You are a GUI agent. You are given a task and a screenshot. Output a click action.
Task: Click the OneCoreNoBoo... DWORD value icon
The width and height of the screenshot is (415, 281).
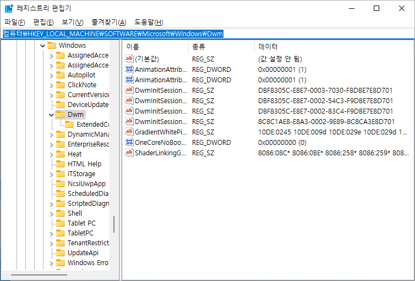pyautogui.click(x=129, y=142)
